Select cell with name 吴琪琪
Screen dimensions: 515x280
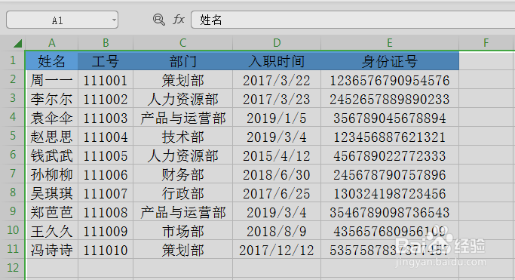point(51,193)
